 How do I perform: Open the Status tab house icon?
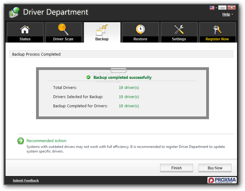click(x=25, y=30)
